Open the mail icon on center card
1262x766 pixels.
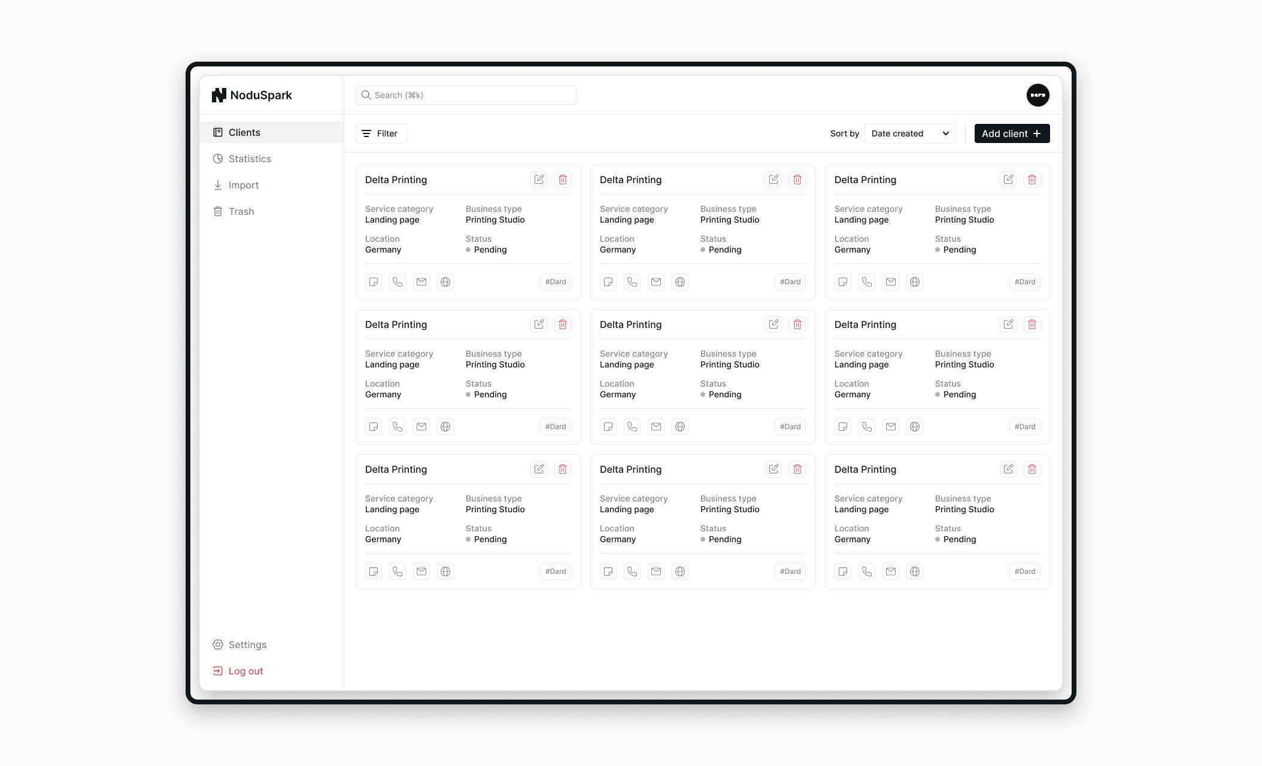click(x=656, y=427)
